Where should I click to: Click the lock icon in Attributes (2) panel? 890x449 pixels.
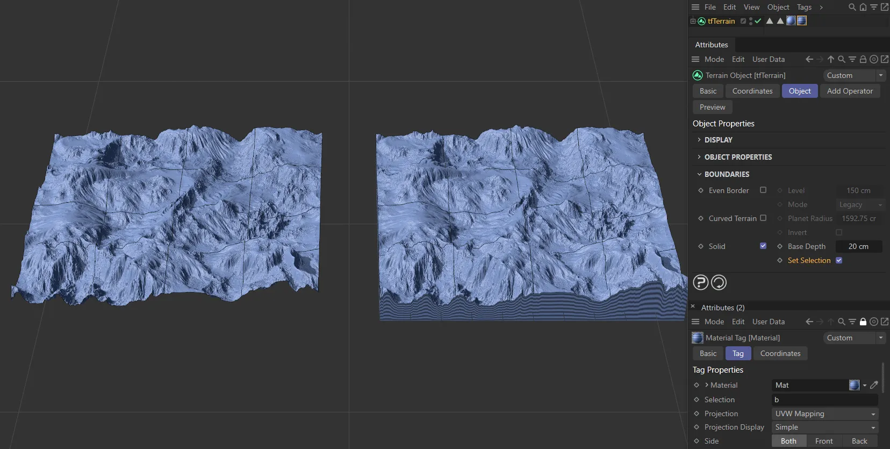click(x=863, y=322)
